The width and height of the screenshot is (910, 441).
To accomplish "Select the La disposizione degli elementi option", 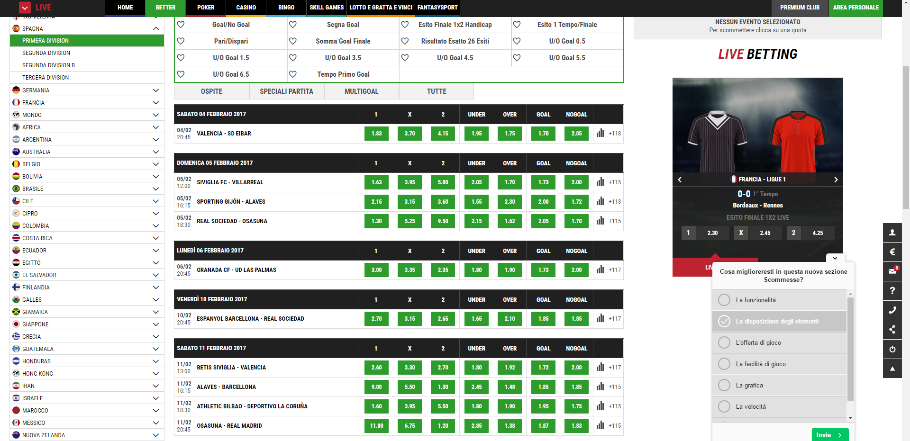I will (x=724, y=321).
